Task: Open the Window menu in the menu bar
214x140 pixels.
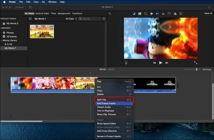Action: coord(52,2)
